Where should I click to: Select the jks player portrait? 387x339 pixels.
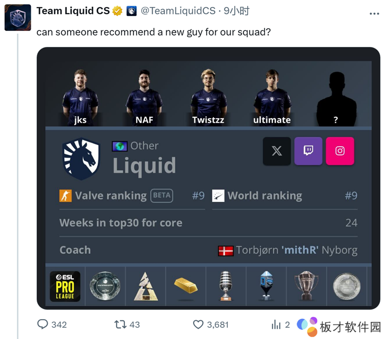tap(80, 98)
